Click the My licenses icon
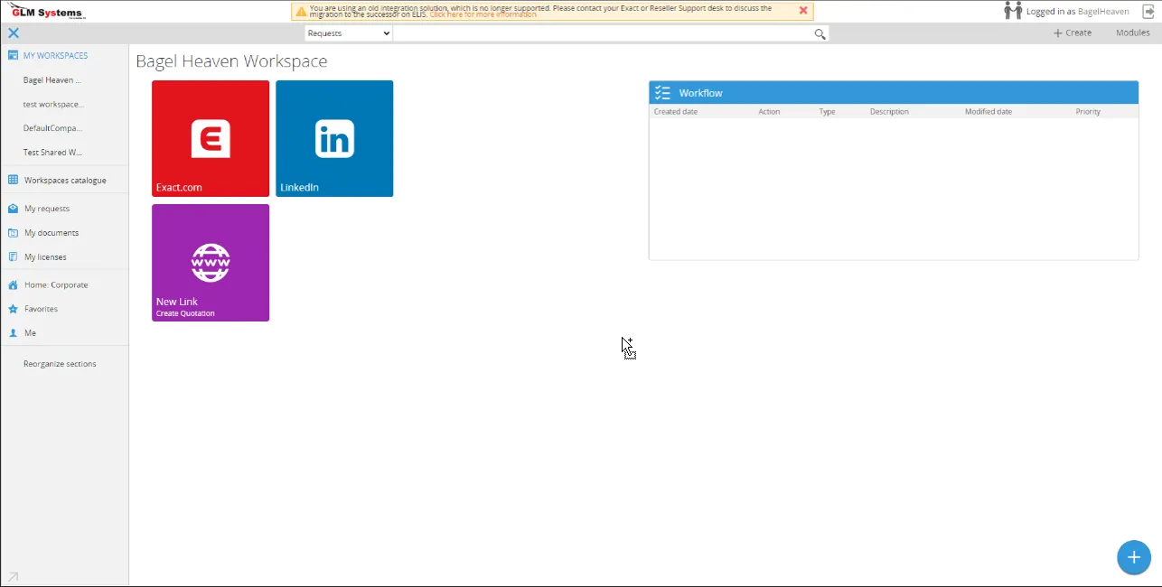This screenshot has height=587, width=1162. (12, 256)
